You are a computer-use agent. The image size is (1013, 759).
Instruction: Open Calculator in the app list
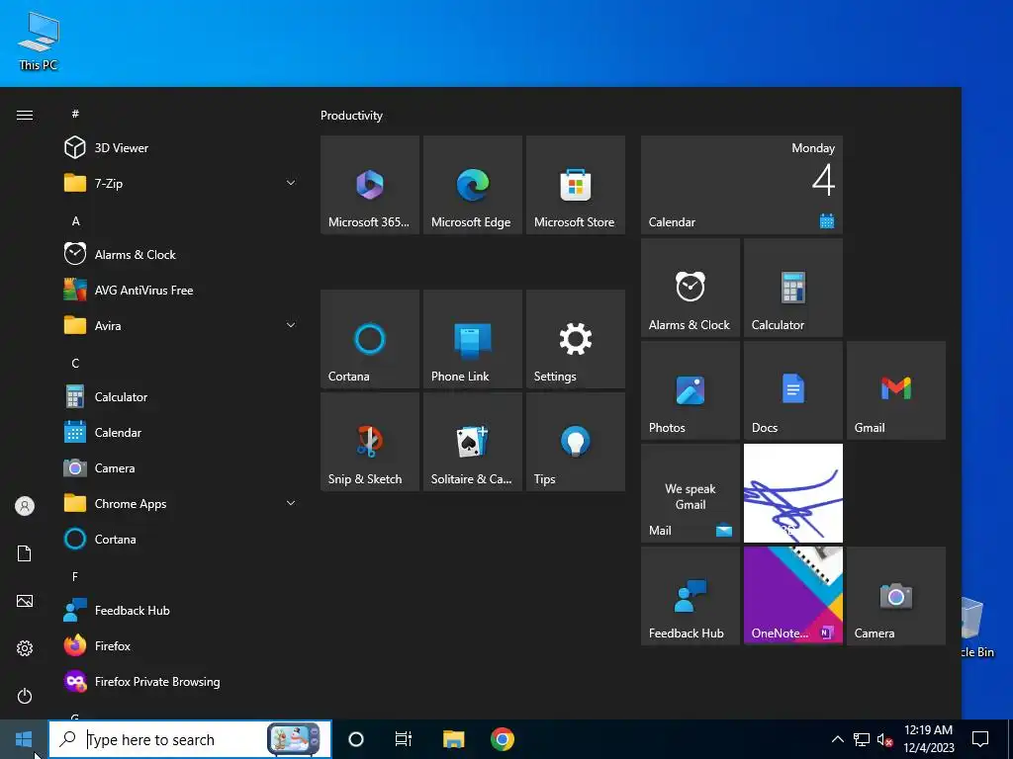(181, 397)
